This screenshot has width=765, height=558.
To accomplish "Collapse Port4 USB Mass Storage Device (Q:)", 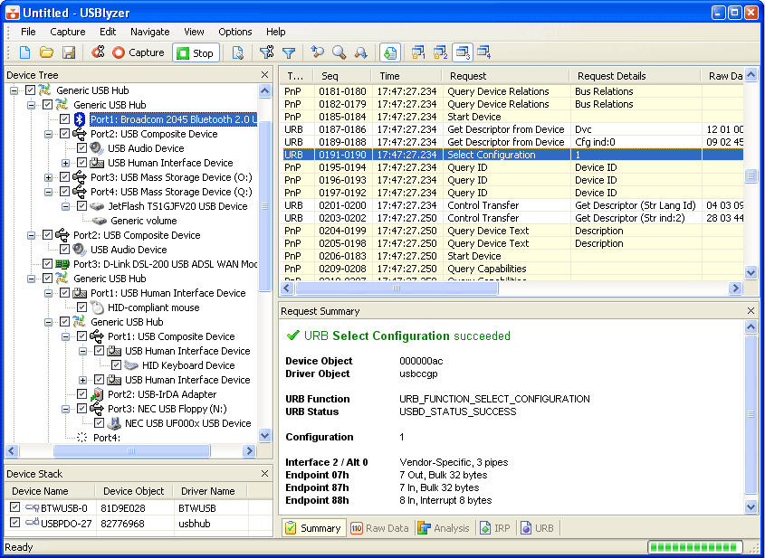I will (49, 192).
